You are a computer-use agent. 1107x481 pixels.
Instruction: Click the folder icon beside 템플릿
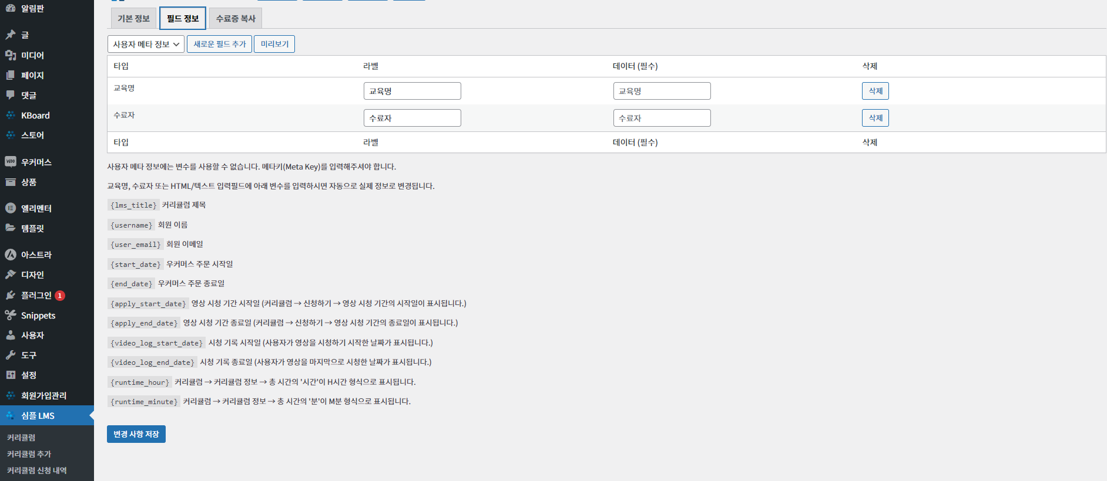11,228
